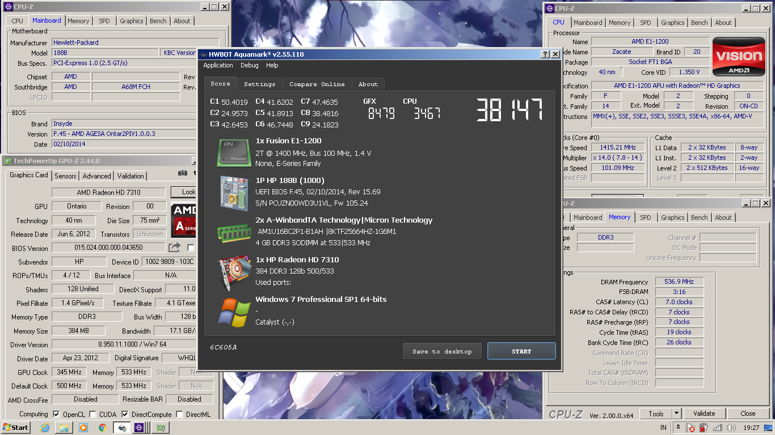This screenshot has height=435, width=775.
Task: Open the About tab in Aquamark
Action: 368,84
